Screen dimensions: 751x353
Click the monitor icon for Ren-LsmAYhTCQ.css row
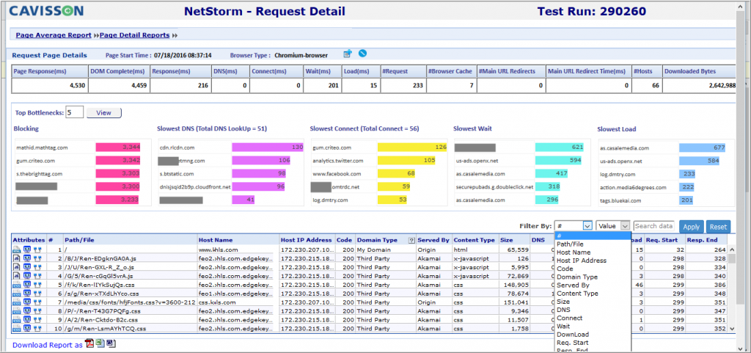coord(27,329)
